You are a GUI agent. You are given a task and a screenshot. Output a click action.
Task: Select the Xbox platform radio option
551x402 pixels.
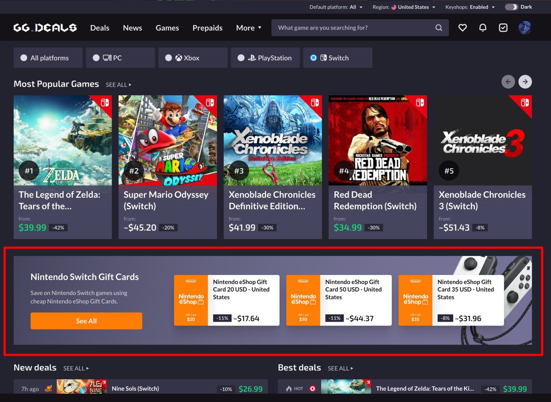(x=193, y=58)
